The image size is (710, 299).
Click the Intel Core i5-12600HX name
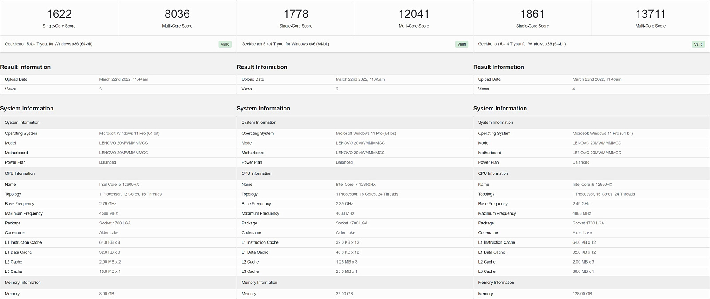coord(120,185)
